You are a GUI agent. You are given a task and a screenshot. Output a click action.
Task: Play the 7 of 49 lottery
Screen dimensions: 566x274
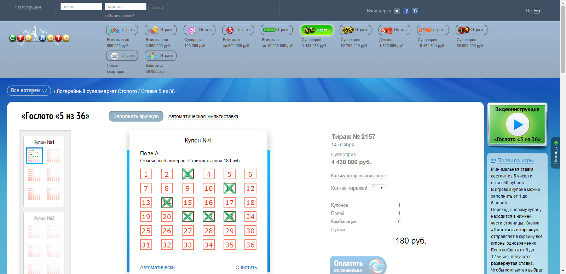(x=472, y=30)
